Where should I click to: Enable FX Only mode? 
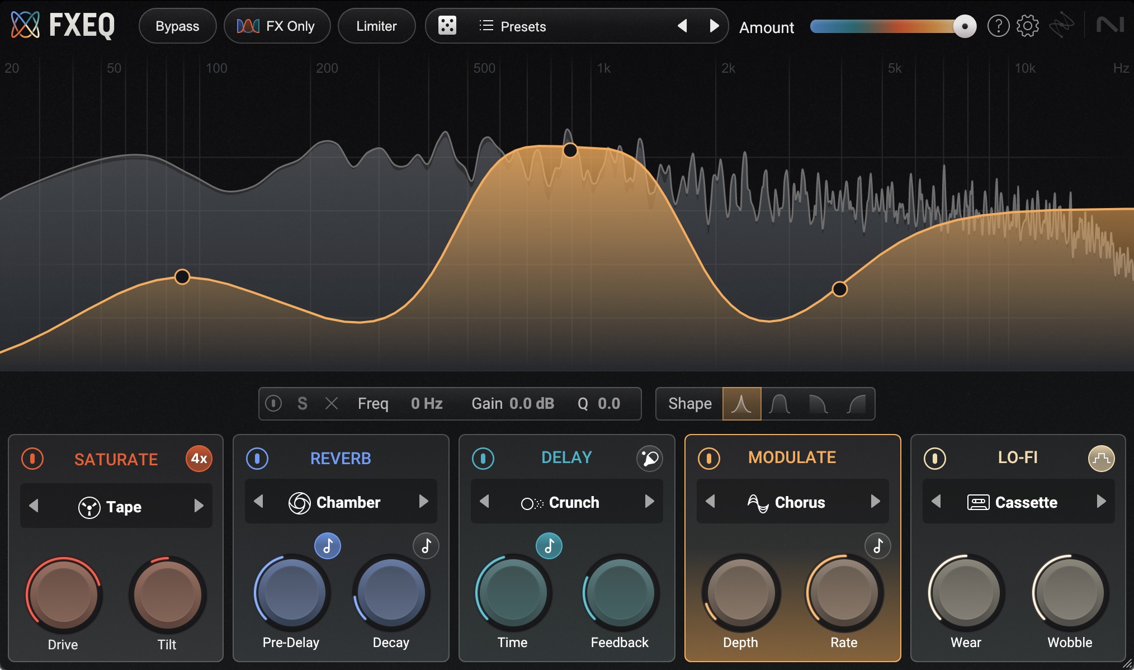point(277,26)
